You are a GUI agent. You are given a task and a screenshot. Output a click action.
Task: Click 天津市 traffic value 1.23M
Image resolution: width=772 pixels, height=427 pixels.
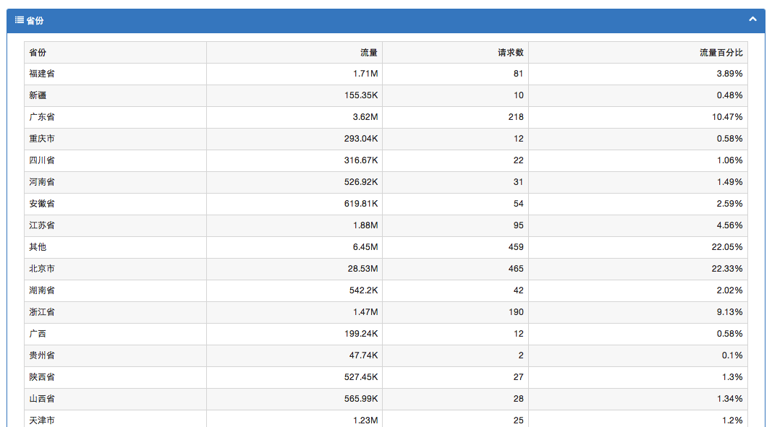(365, 420)
